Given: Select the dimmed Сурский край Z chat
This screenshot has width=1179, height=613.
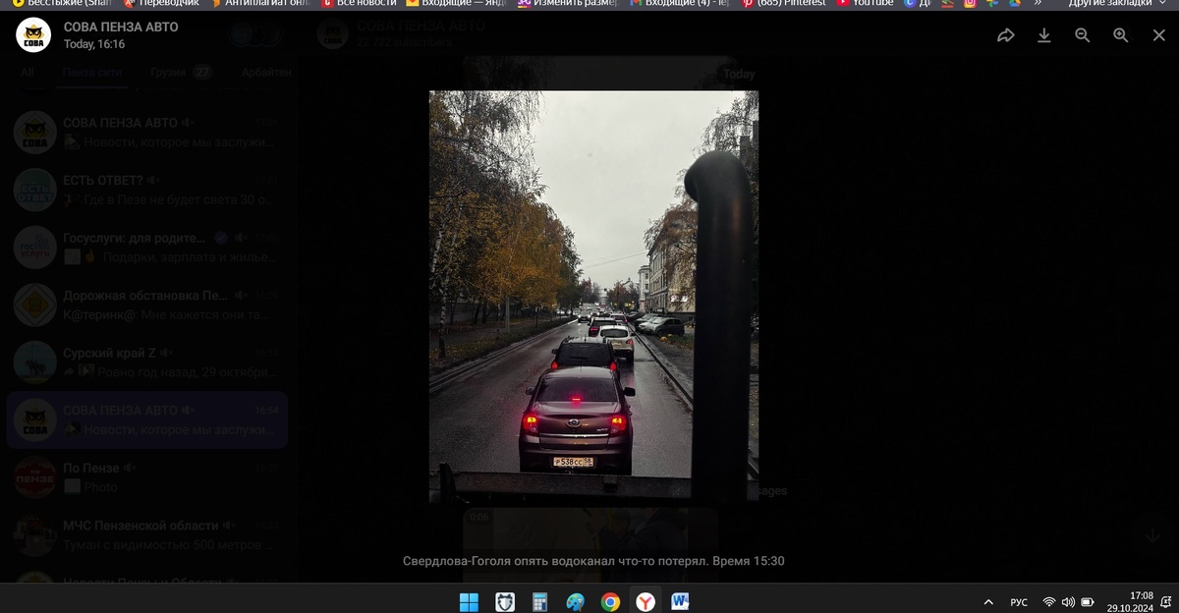Looking at the screenshot, I should 147,362.
